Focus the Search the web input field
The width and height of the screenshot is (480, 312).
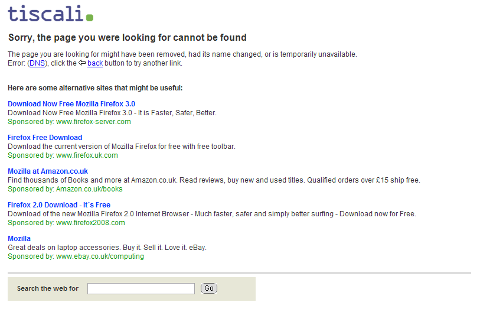pos(141,288)
